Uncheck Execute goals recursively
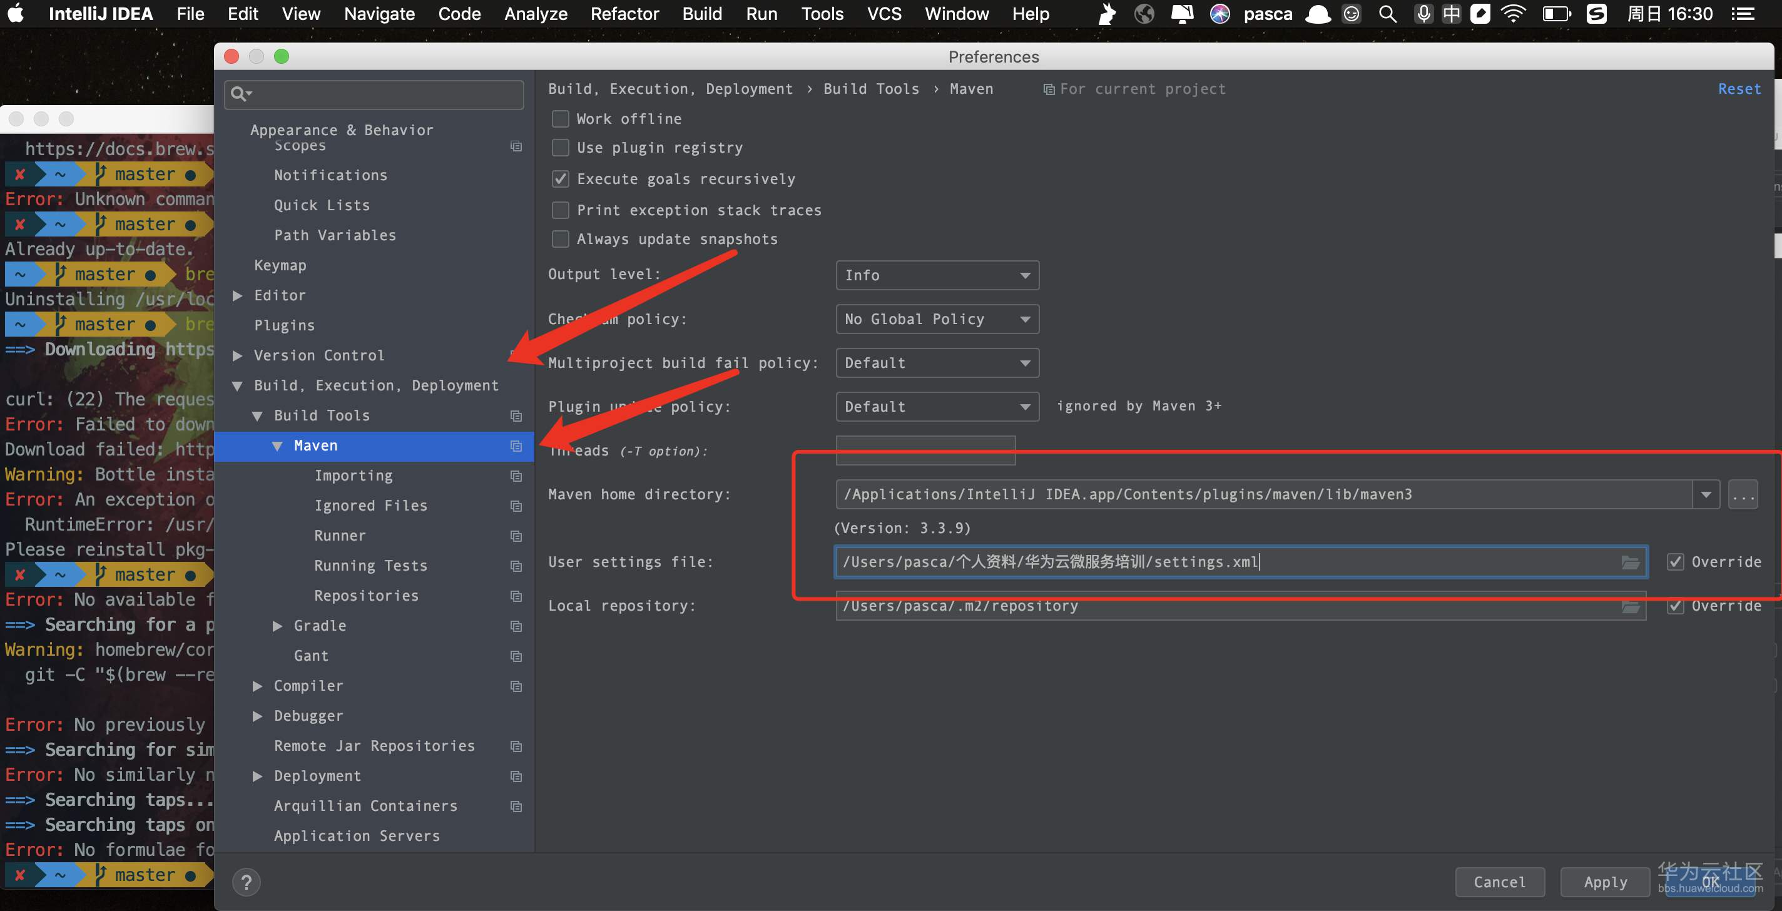The image size is (1782, 911). [x=561, y=179]
